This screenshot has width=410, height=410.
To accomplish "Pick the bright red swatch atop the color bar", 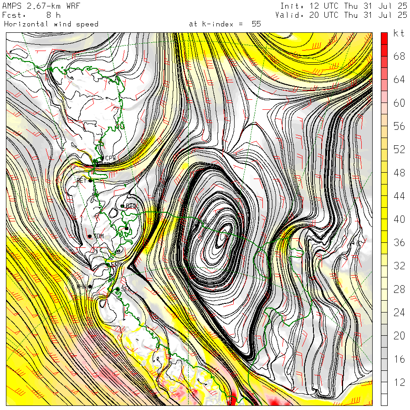I will click(384, 38).
